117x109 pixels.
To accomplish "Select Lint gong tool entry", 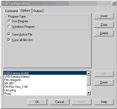I will pyautogui.click(x=45, y=90).
